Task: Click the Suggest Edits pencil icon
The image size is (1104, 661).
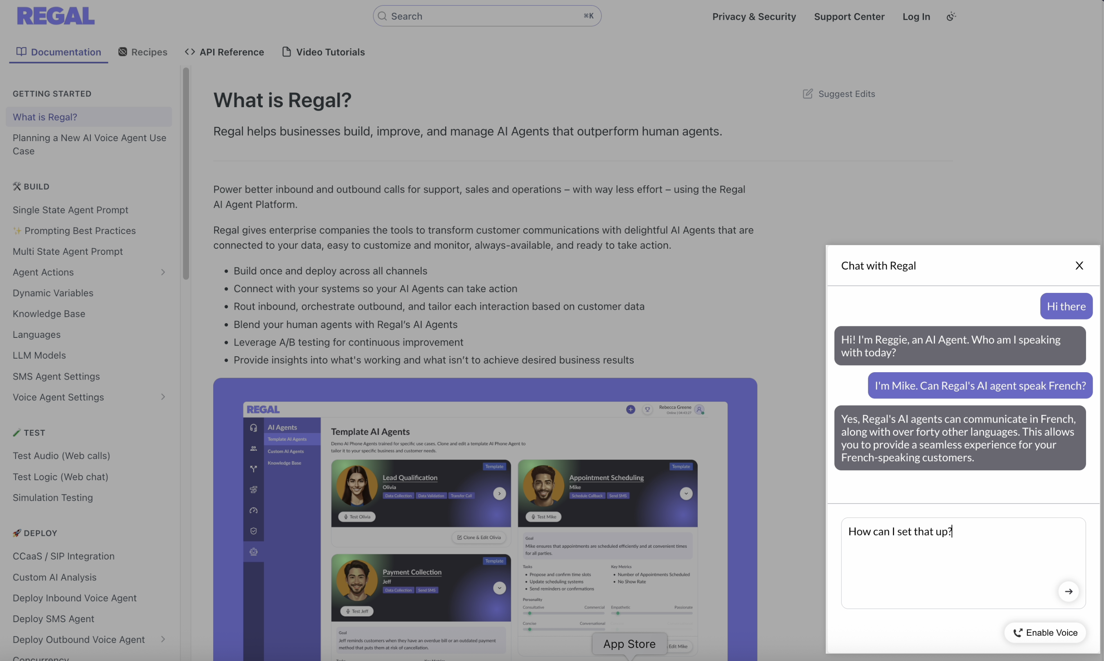Action: [807, 94]
